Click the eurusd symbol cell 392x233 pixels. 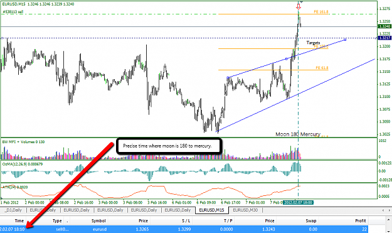pos(100,229)
